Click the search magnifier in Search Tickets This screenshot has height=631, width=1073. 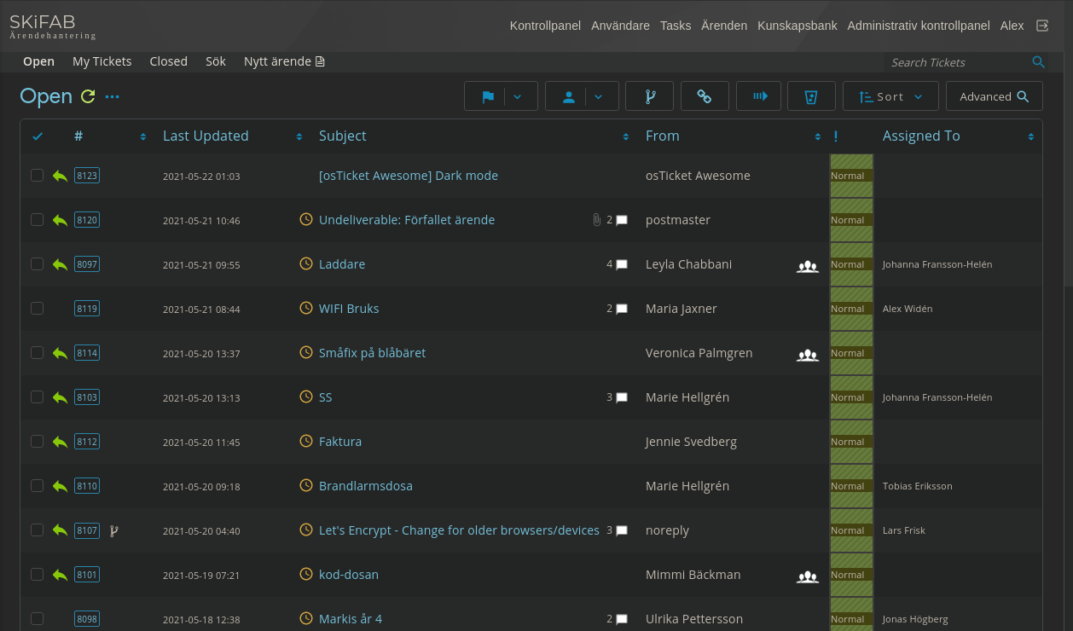1038,62
